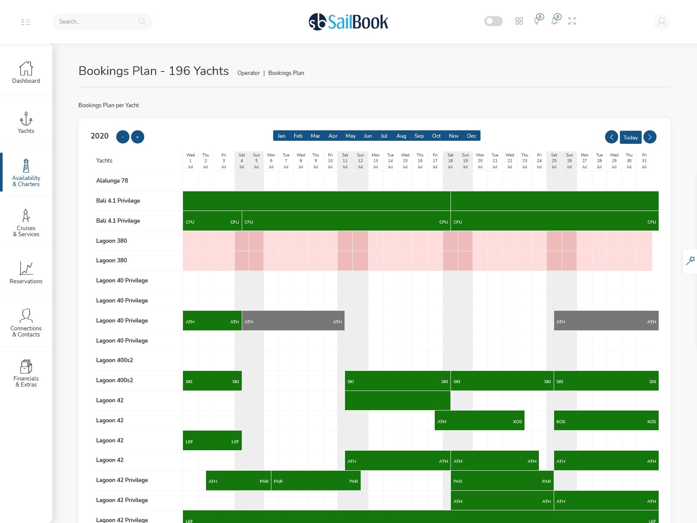Select the Aug month tab
This screenshot has height=523, width=697.
pos(401,136)
